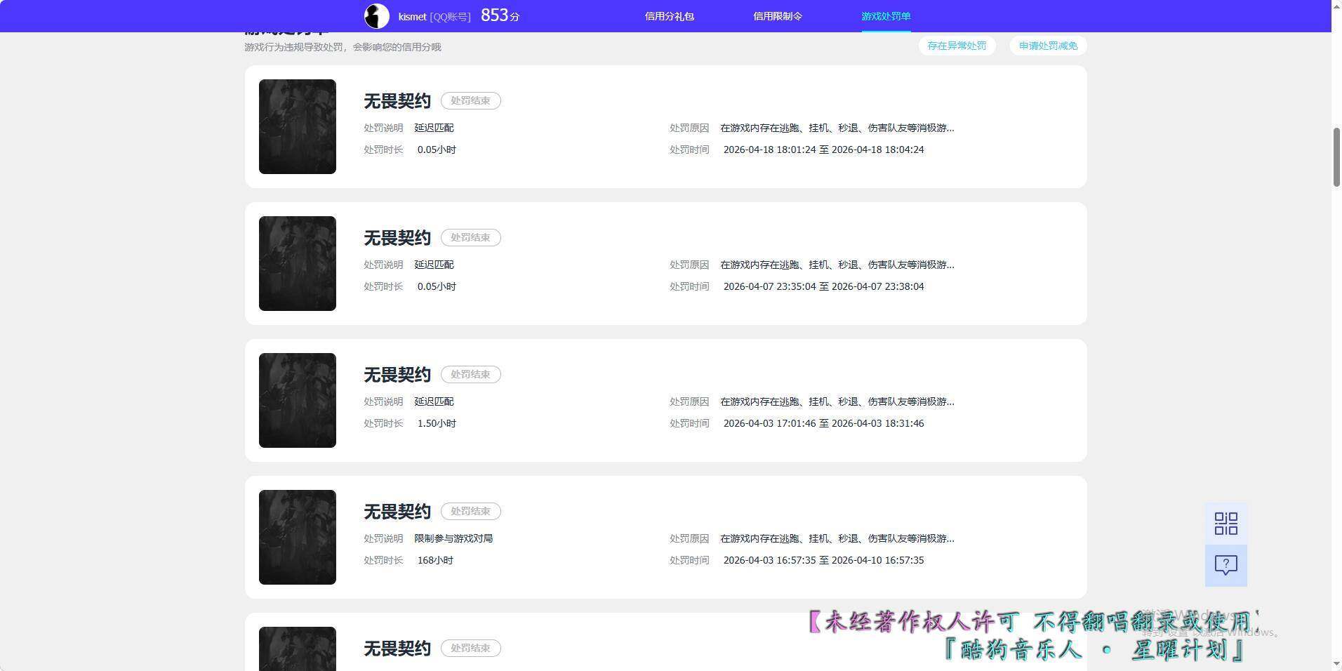1342x671 pixels.
Task: Click the first 无畏契约 game cover image
Action: pos(297,126)
